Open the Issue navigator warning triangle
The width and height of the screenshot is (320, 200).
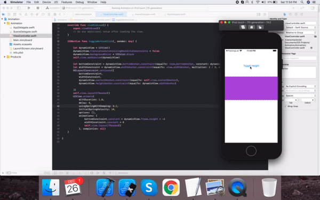26,14
